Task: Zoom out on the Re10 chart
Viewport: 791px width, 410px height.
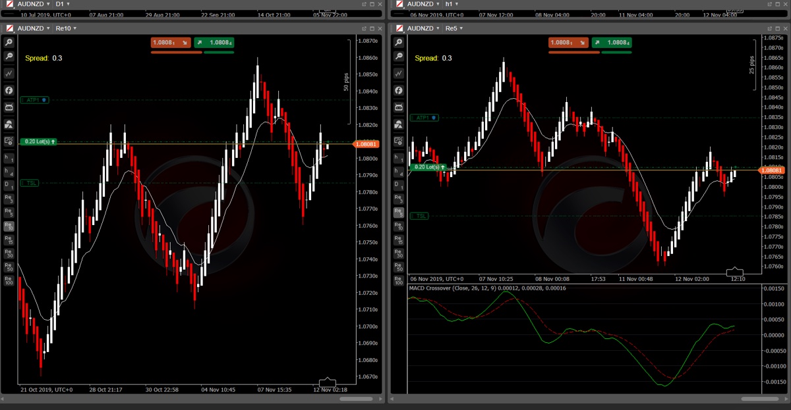Action: (x=9, y=57)
